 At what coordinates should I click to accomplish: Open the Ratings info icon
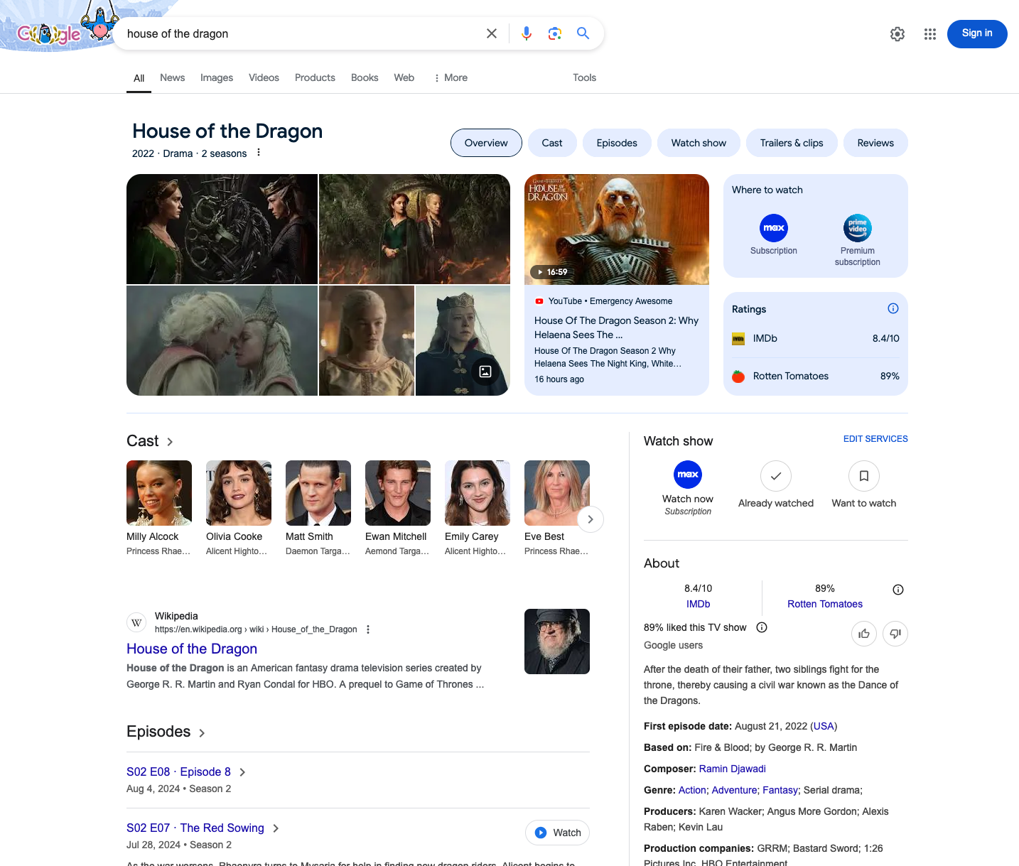point(893,308)
